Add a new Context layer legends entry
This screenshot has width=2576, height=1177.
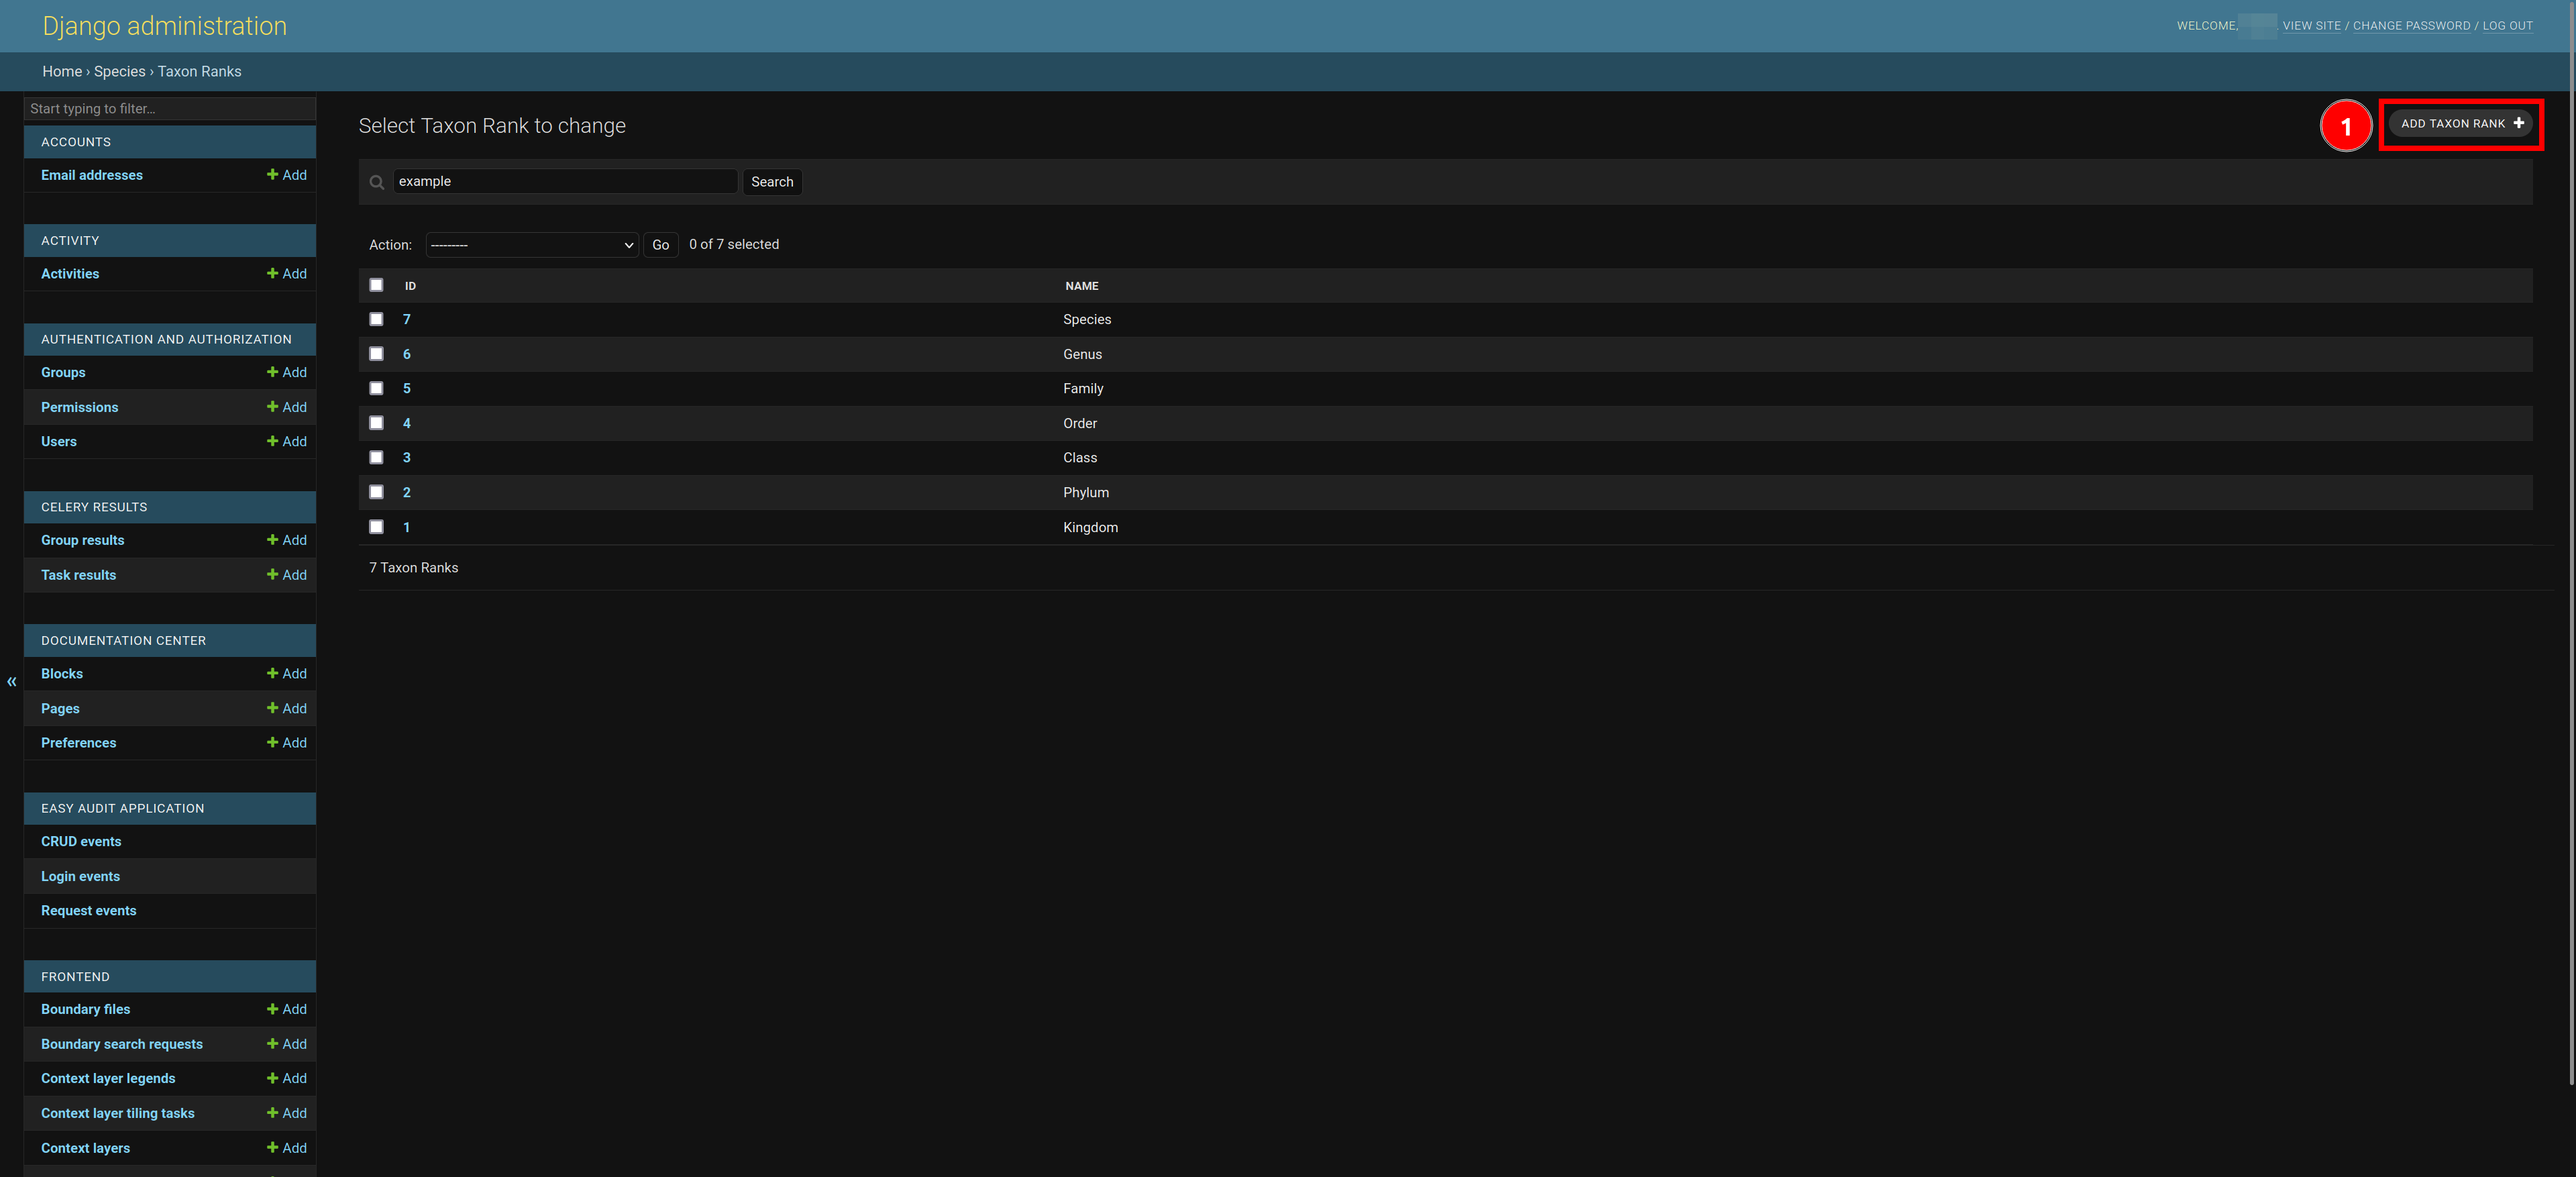(x=287, y=1079)
